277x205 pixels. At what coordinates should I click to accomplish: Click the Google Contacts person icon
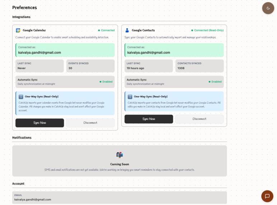[x=127, y=30]
